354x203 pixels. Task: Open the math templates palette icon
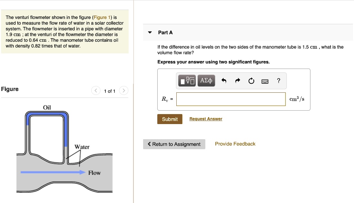pyautogui.click(x=186, y=80)
